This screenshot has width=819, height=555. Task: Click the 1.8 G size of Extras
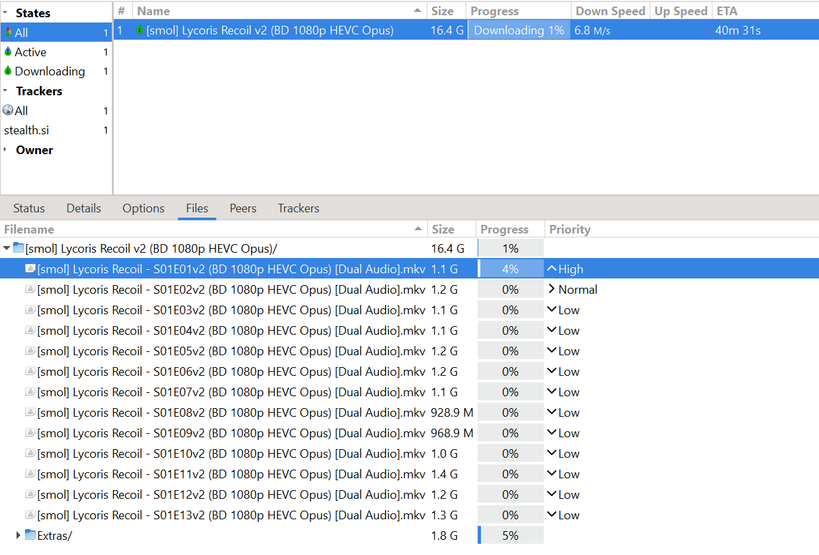[444, 535]
